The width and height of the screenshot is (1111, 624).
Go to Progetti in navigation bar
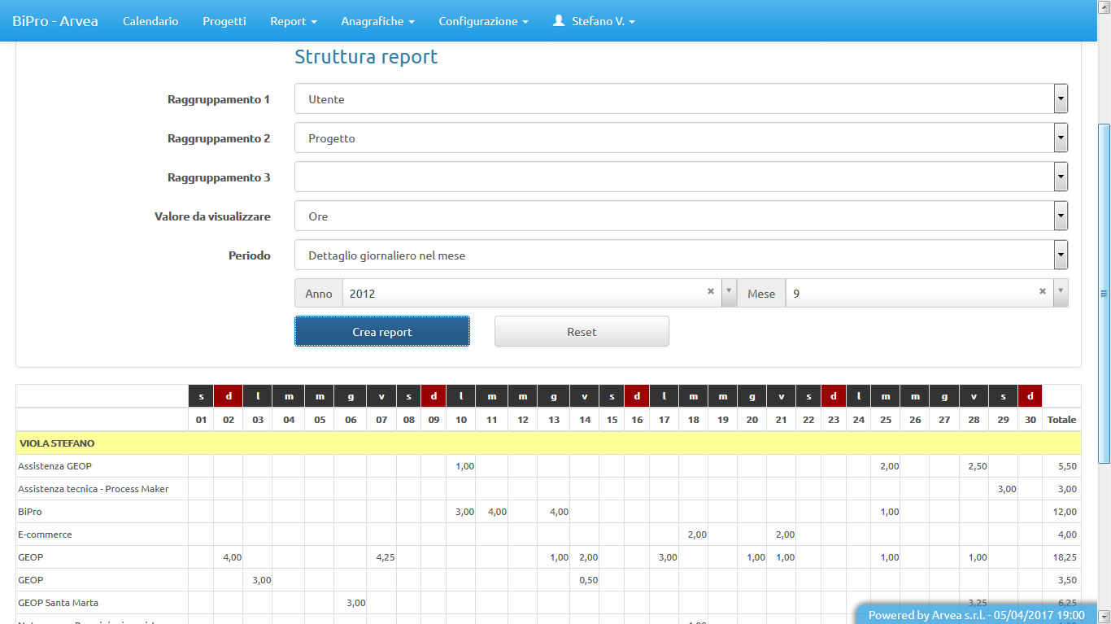click(224, 21)
